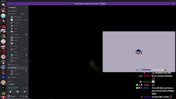Click GAMING voice channel speaker icon

point(9,78)
